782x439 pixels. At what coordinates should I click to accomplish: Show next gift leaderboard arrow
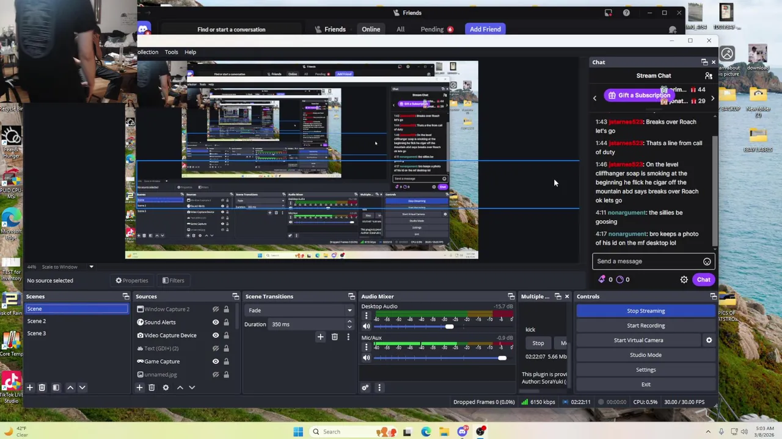(712, 98)
